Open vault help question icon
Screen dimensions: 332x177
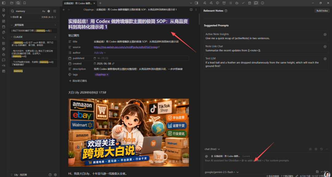(50, 175)
